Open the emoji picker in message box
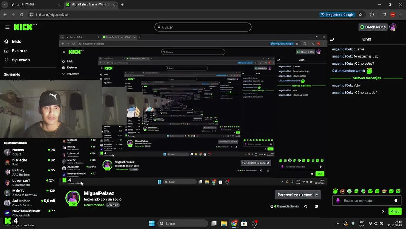This screenshot has height=229, width=406. coord(396,201)
